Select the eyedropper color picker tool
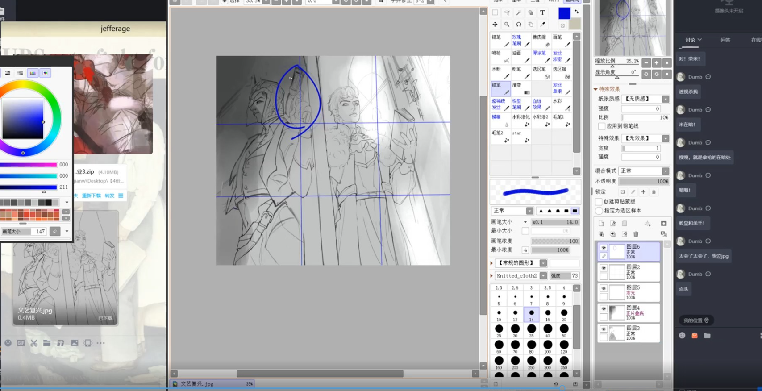762x391 pixels. click(542, 25)
